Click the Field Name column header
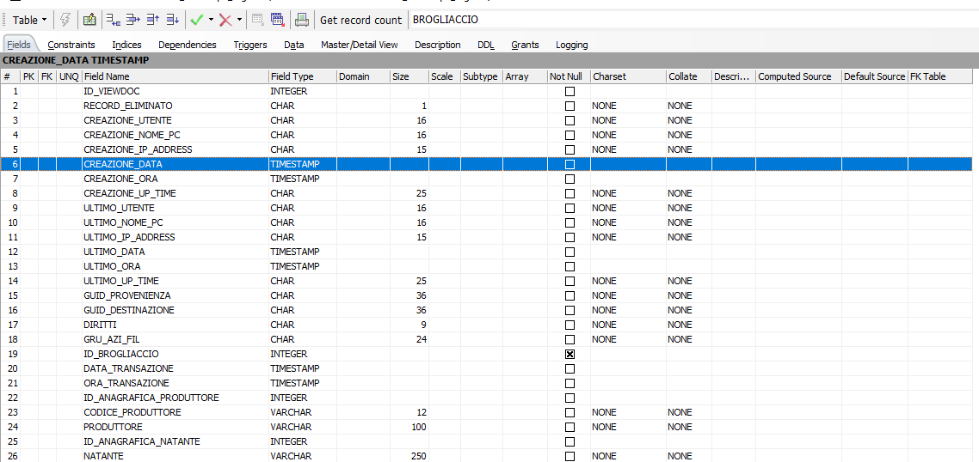This screenshot has height=462, width=979. (175, 76)
